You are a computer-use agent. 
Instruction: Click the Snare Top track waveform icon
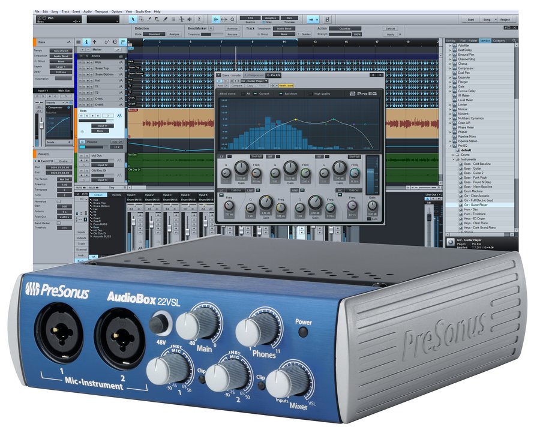tap(121, 68)
